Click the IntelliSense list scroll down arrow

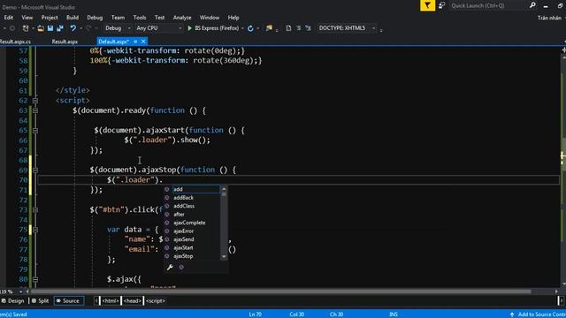(x=224, y=257)
